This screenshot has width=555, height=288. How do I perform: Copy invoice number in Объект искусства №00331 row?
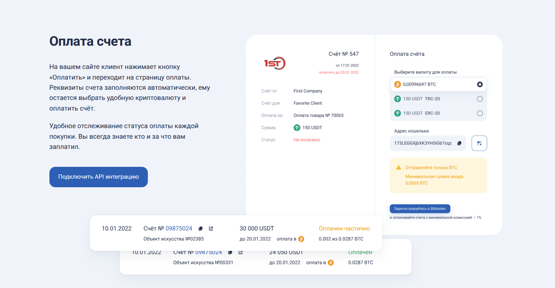click(230, 253)
